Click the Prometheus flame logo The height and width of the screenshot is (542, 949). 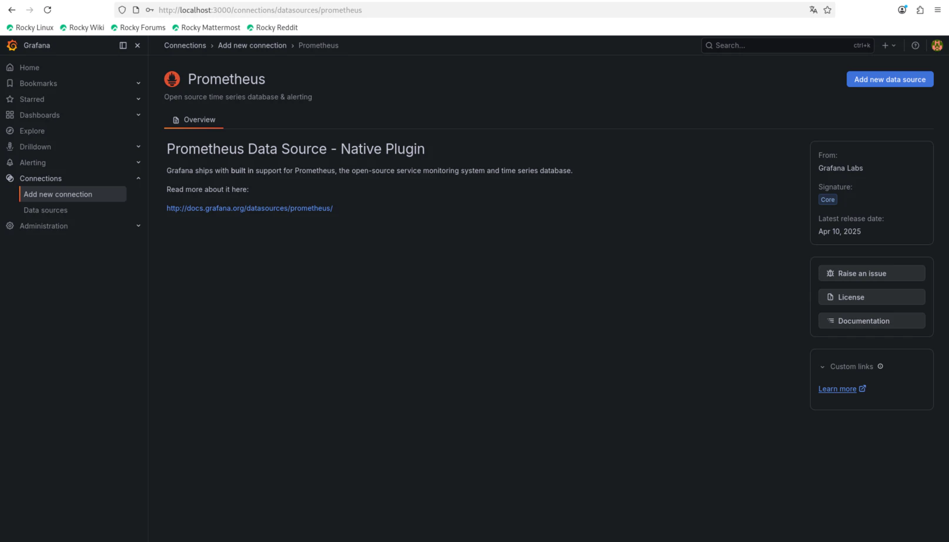click(x=172, y=79)
